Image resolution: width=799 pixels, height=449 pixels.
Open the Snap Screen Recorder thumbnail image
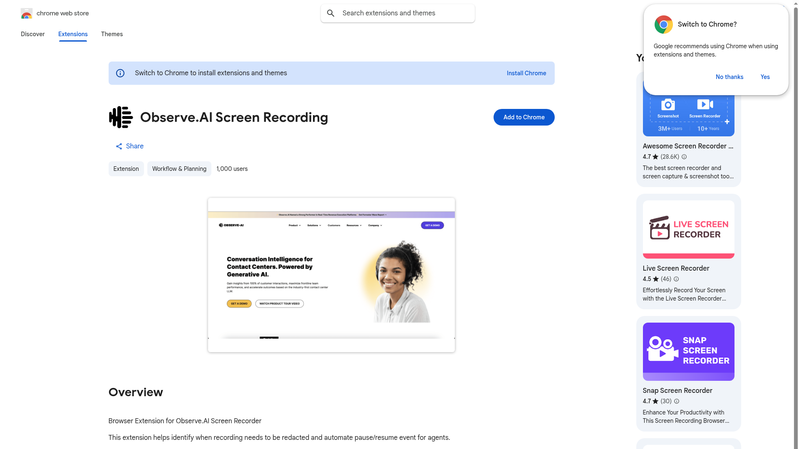coord(689,352)
